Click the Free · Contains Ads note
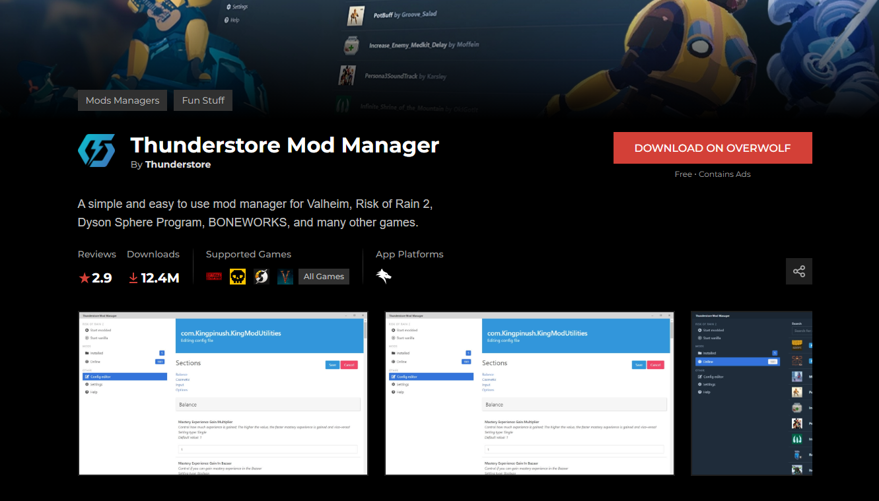Viewport: 879px width, 501px height. click(x=713, y=174)
